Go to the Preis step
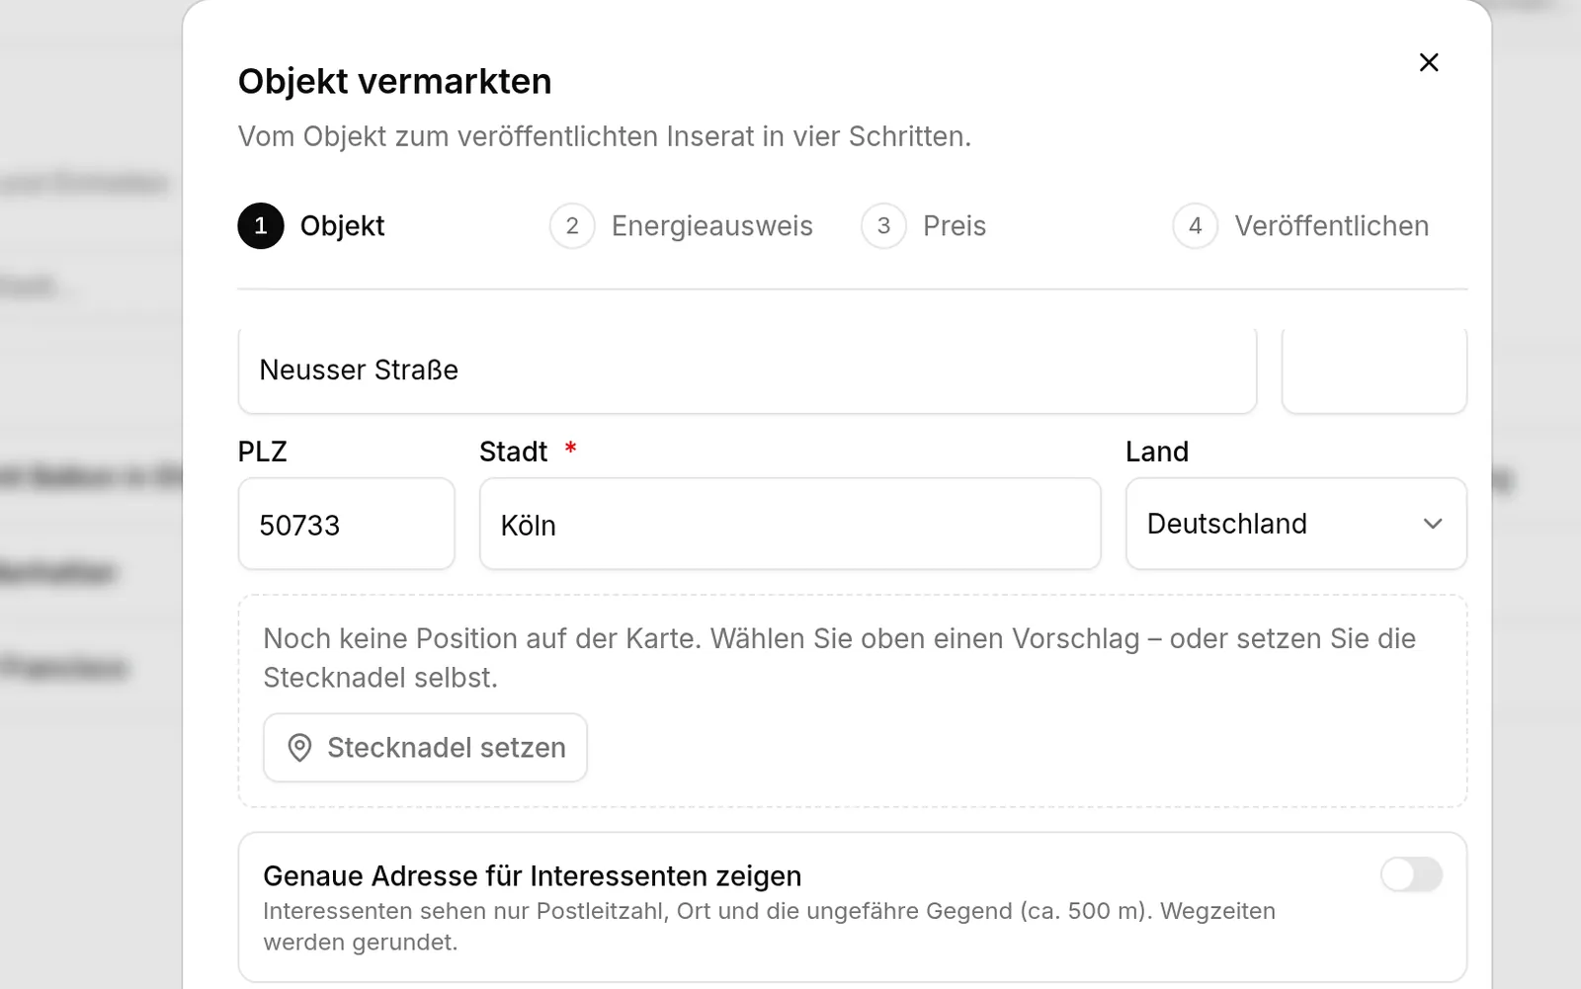 [x=955, y=226]
